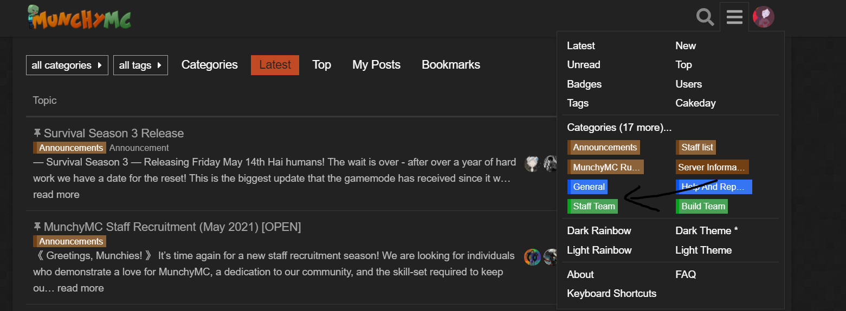Viewport: 846px width, 311px height.
Task: Open the My Posts tab
Action: pyautogui.click(x=376, y=65)
